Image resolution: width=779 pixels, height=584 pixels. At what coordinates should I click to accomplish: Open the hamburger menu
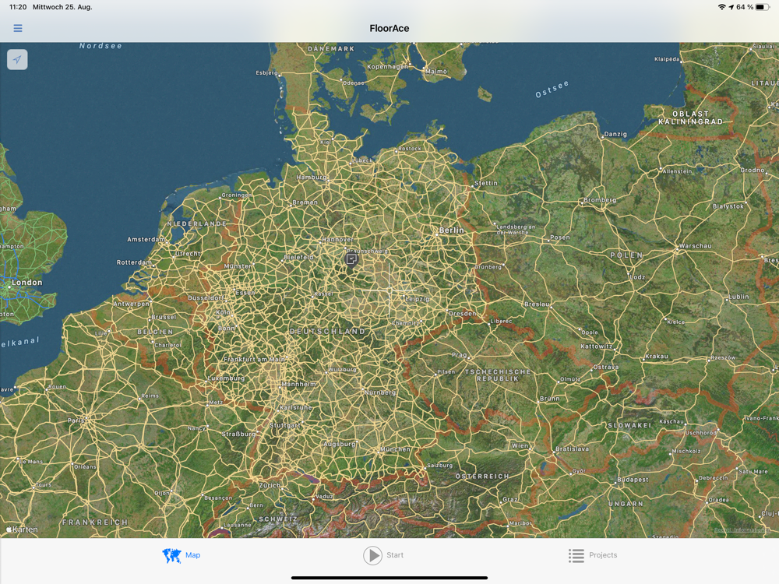[18, 28]
